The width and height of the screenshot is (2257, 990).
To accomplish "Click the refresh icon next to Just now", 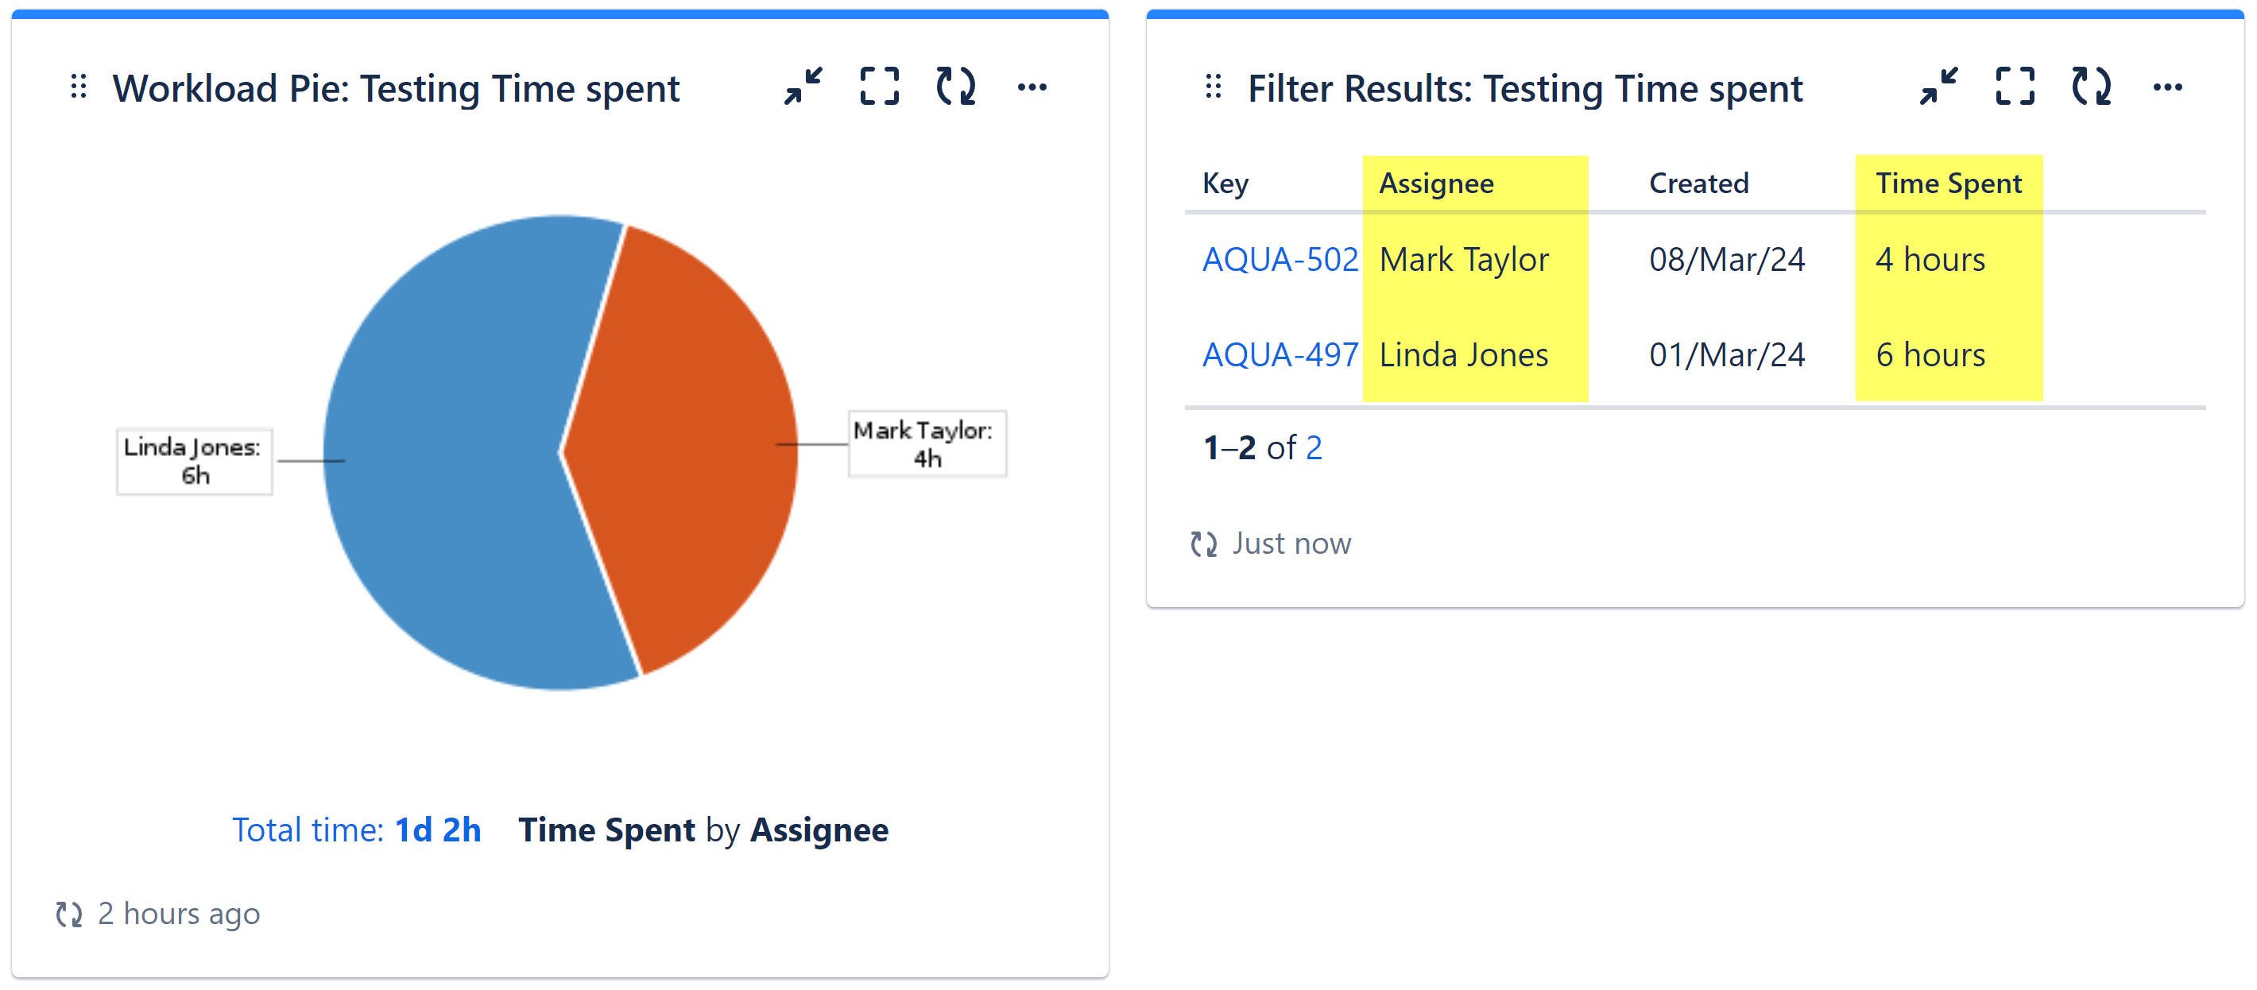I will point(1205,543).
